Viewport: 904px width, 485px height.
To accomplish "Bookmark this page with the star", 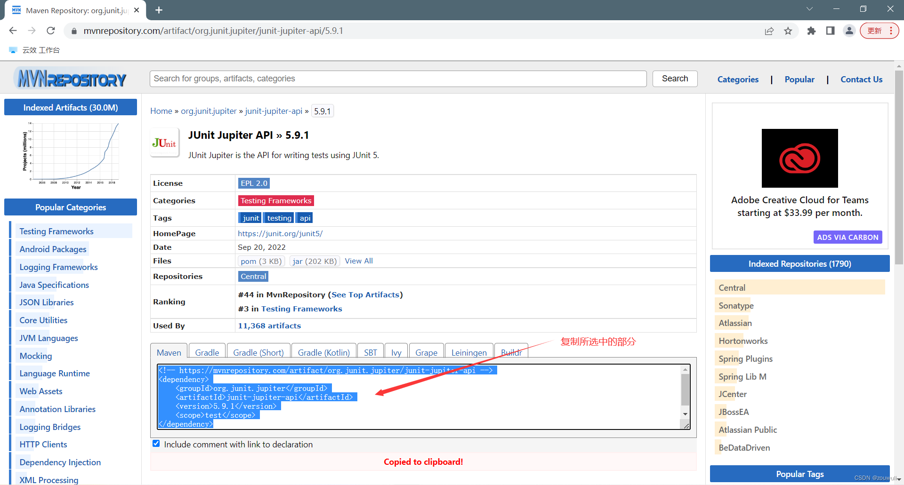I will (788, 31).
